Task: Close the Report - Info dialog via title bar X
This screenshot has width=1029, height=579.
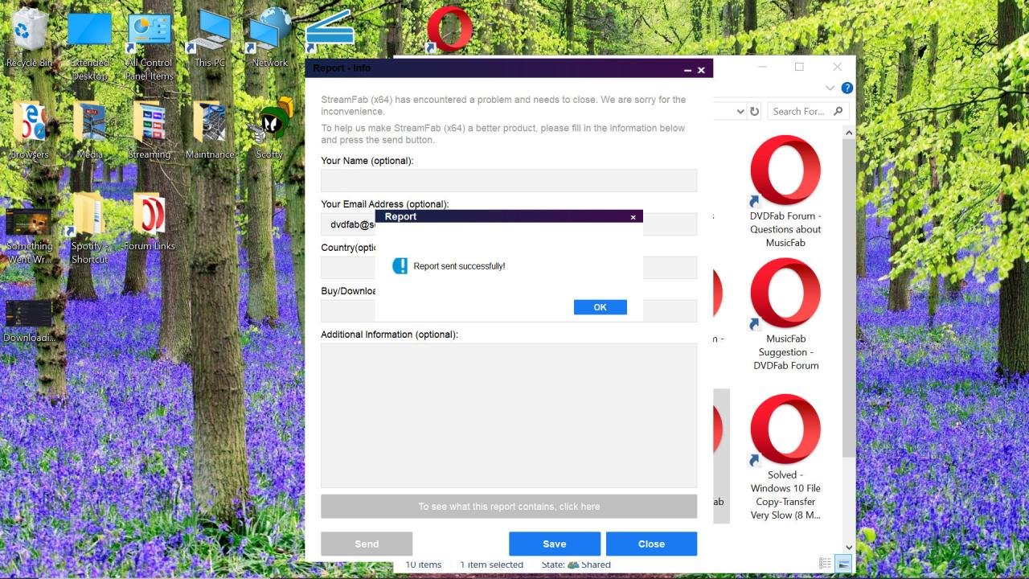Action: tap(701, 70)
